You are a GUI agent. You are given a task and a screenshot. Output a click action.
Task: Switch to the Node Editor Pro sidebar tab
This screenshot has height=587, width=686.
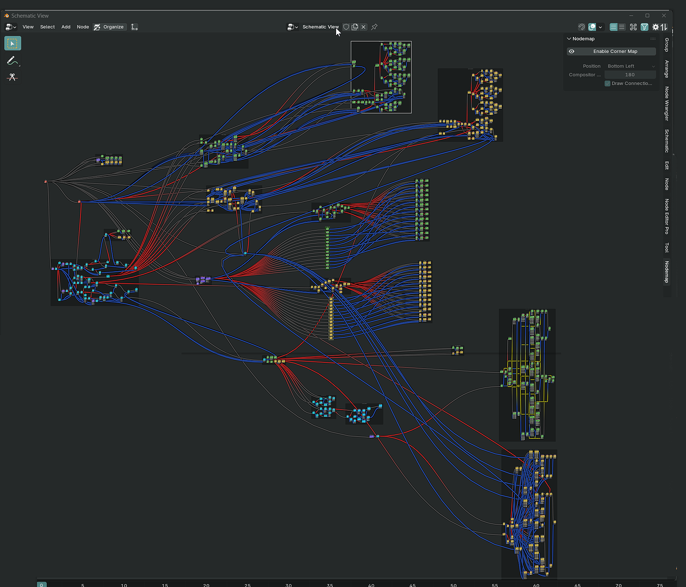(667, 217)
